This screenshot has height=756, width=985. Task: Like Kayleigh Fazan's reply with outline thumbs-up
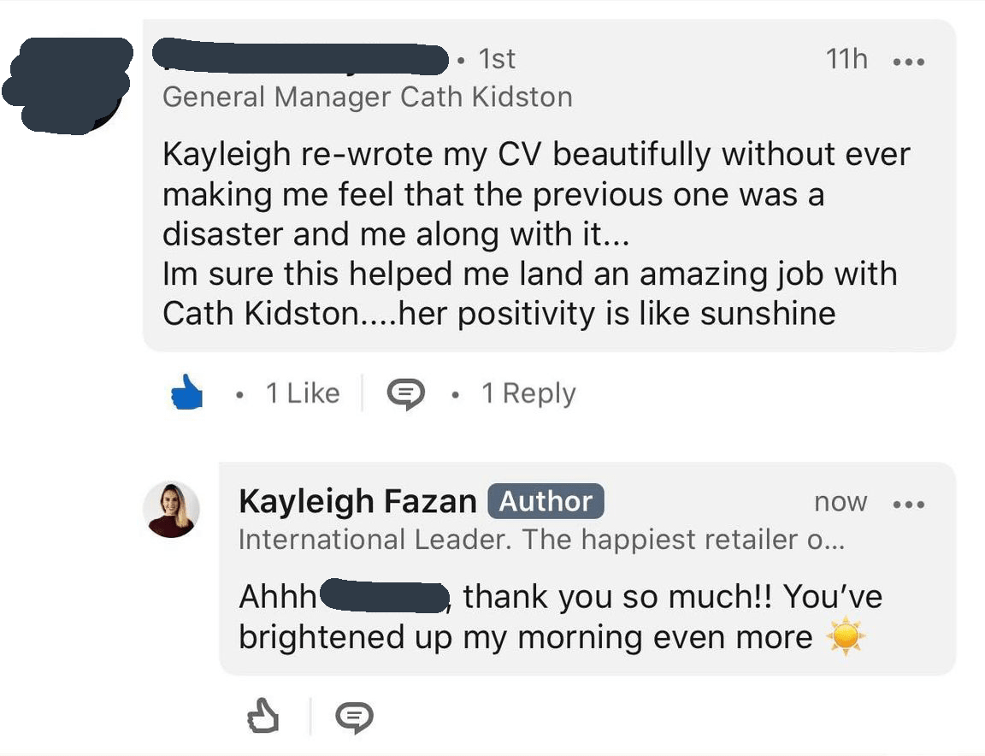(x=262, y=716)
